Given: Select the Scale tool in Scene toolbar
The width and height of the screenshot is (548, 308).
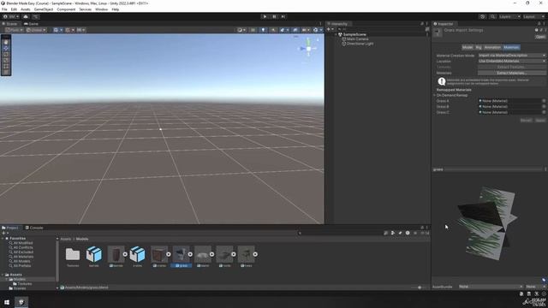Looking at the screenshot, I should [6, 60].
